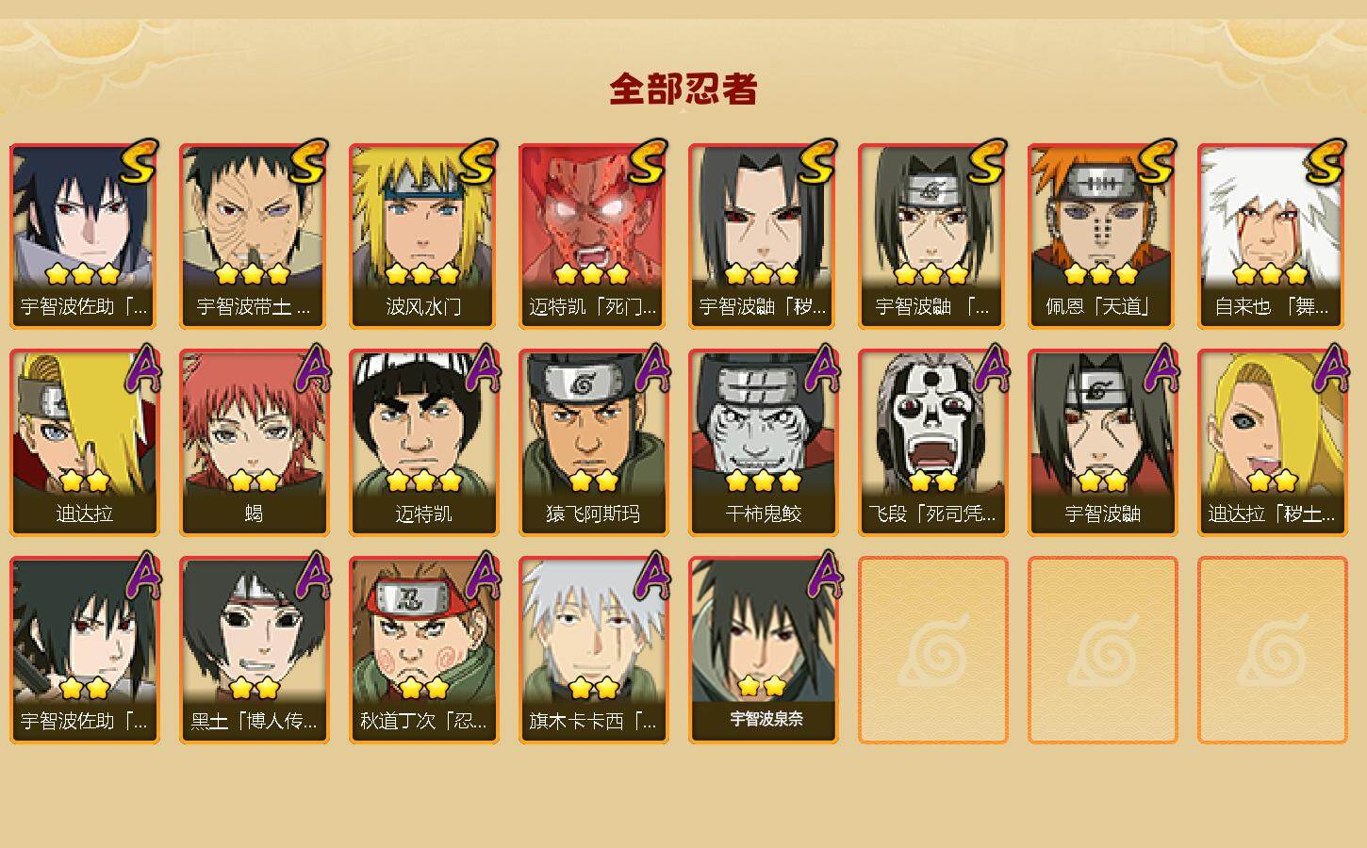
Task: Select the red 迈特凯「死门...」 card
Action: point(593,236)
